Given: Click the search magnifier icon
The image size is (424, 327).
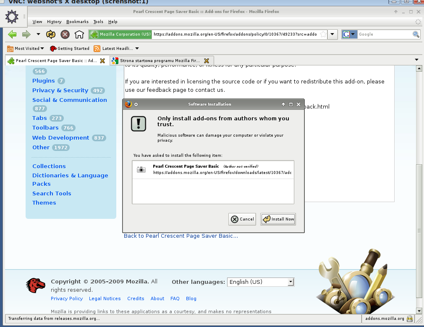Looking at the screenshot, I should point(416,34).
